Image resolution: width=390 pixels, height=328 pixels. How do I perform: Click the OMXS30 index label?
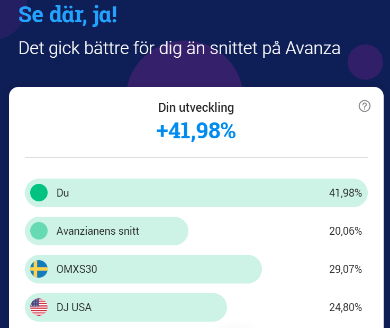click(x=77, y=269)
